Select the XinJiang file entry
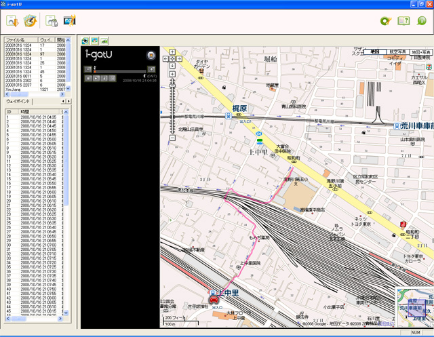Viewport: 434px width, 337px height. point(14,89)
